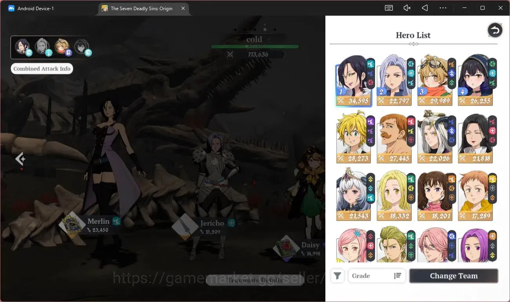Click the Merlin name label
510x302 pixels.
point(98,221)
